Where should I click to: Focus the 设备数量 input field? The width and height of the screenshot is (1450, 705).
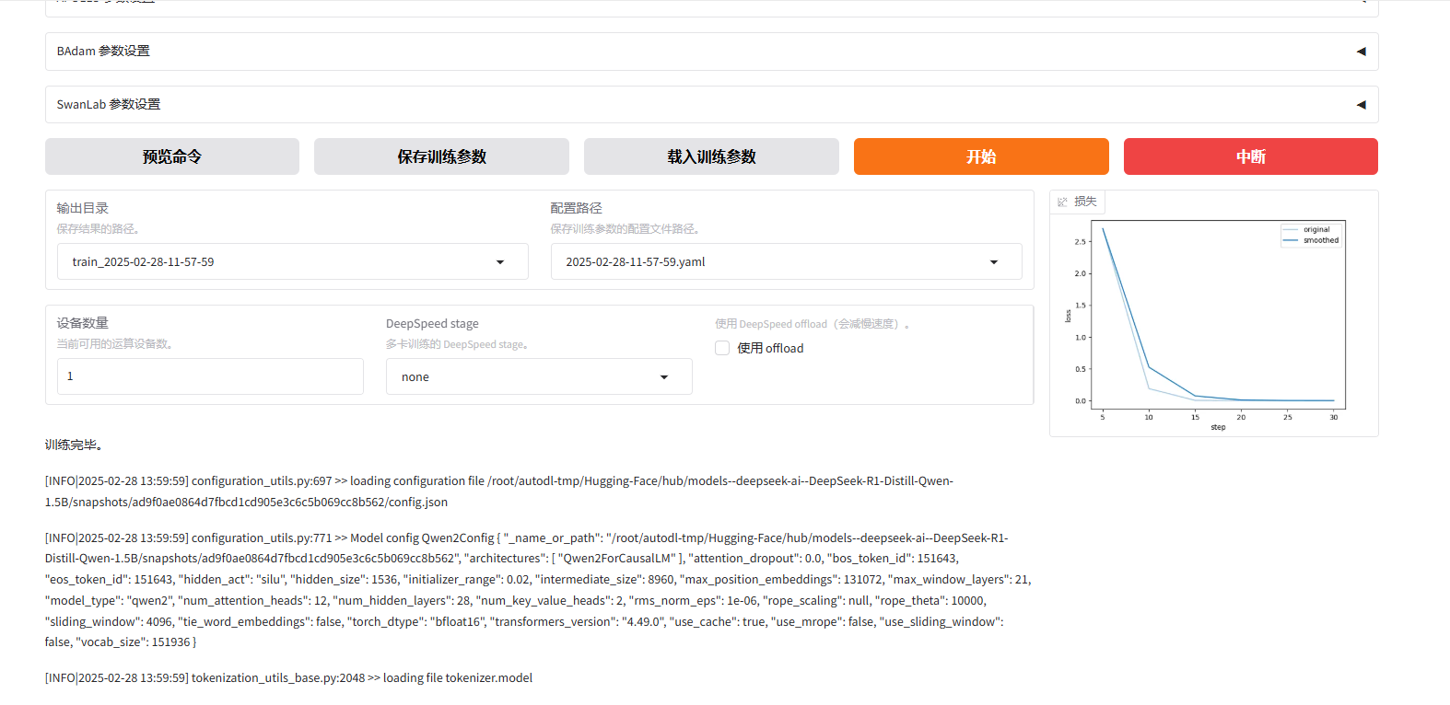[x=210, y=376]
